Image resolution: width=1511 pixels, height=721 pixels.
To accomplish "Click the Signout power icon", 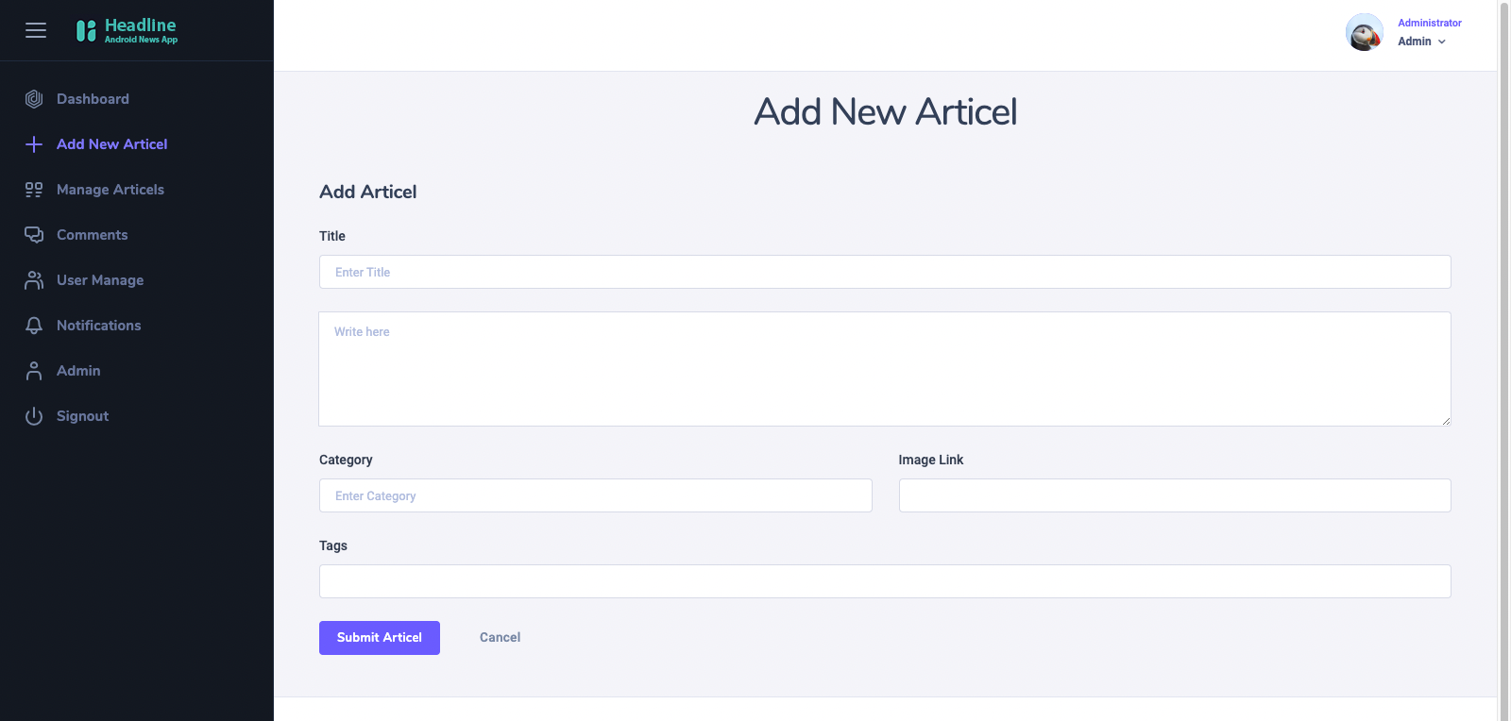I will click(34, 416).
